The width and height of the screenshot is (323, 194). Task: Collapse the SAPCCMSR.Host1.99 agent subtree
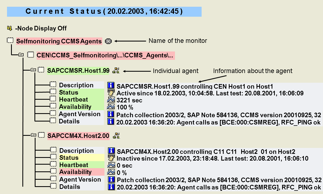click(33, 70)
